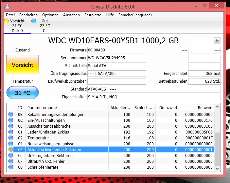Click blue status dot of Rekalibrierungswiederholungen row
The width and height of the screenshot is (230, 183).
pos(11,114)
